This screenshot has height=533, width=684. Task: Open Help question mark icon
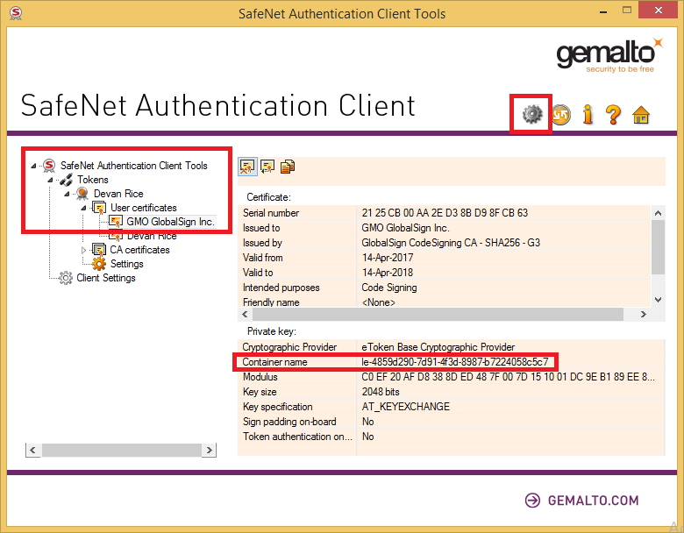click(613, 115)
